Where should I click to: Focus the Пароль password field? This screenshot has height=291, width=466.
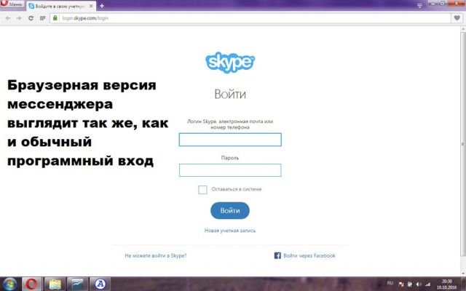pyautogui.click(x=230, y=170)
